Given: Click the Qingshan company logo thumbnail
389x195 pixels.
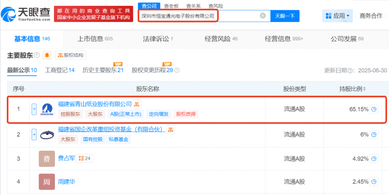Looking at the screenshot, I should pos(47,109).
